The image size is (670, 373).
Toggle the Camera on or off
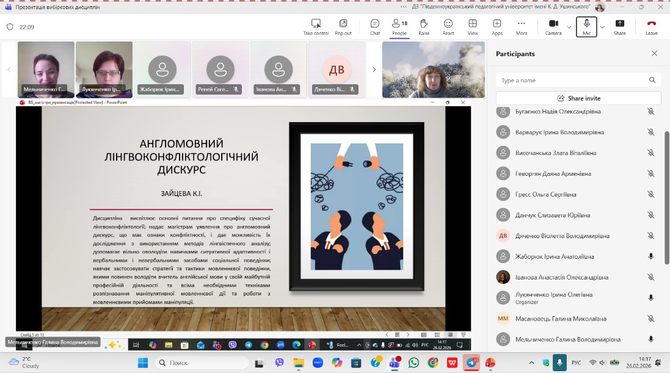[553, 26]
